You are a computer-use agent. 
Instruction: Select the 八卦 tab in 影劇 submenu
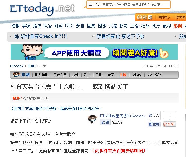75,75
